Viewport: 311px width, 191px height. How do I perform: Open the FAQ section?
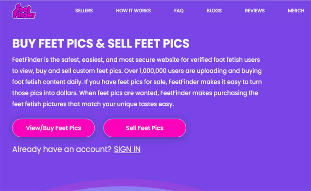coord(179,11)
